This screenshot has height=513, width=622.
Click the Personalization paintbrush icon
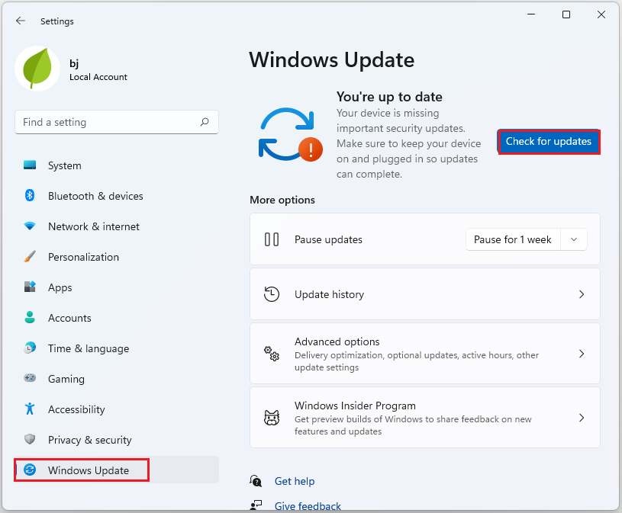coord(30,256)
